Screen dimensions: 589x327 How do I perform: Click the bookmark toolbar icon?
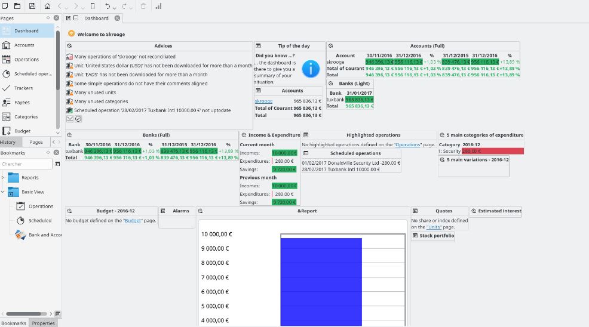[93, 6]
